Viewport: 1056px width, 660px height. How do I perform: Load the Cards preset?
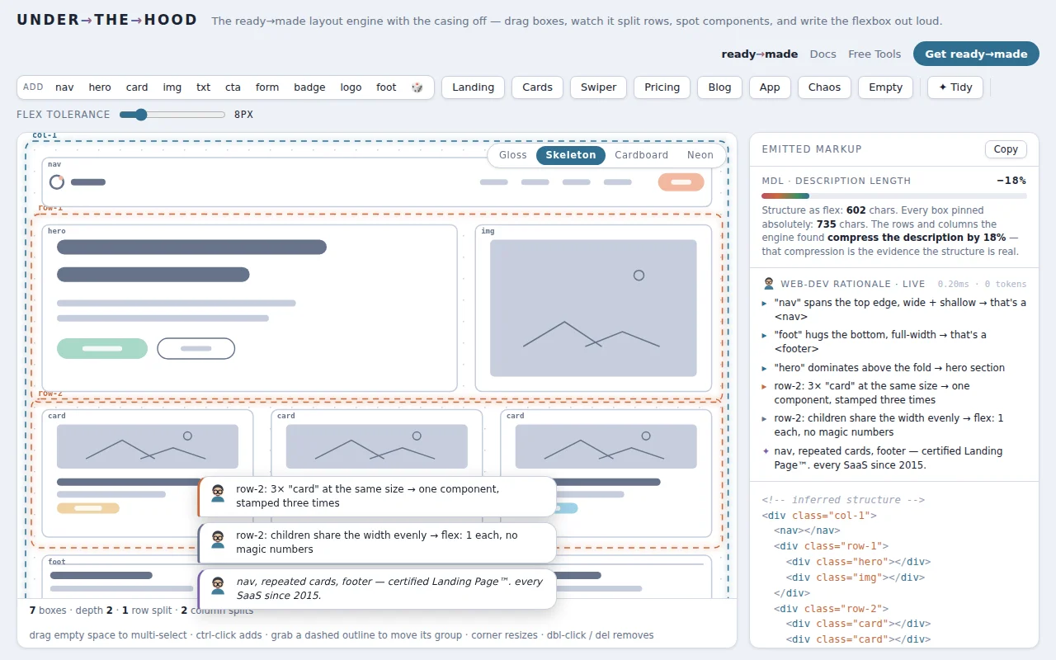pos(538,87)
